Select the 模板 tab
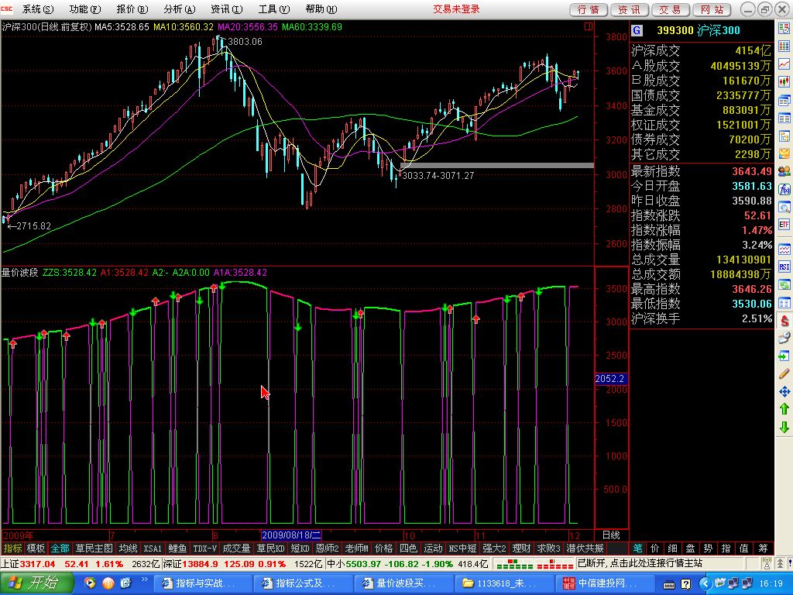Screen dimensions: 793x595 [36, 549]
